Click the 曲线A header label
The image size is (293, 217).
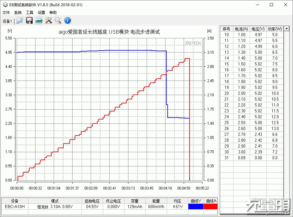(x=211, y=201)
